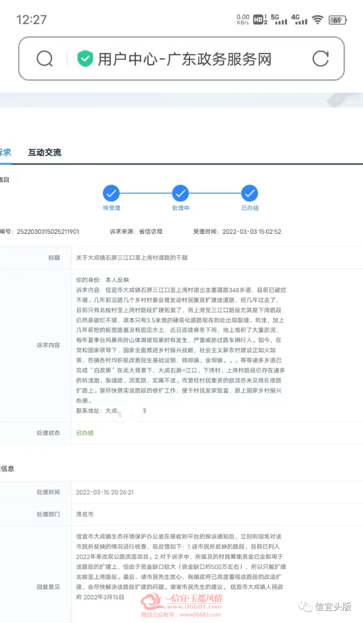Screen dimensions: 363x623
Task: Tap the processing department value 茂名市
Action: pyautogui.click(x=85, y=514)
